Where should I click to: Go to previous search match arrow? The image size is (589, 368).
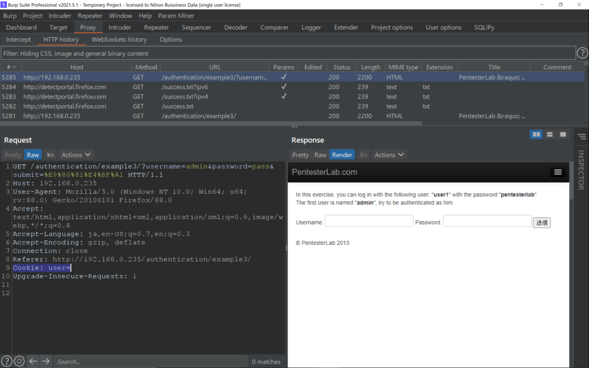point(33,361)
